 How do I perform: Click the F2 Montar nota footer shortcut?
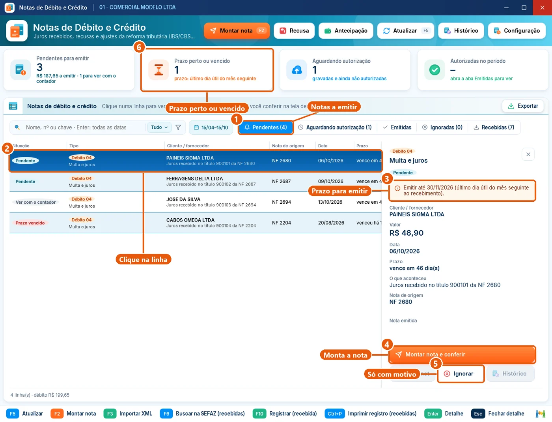[x=73, y=414]
